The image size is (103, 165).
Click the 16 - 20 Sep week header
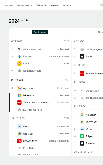pyautogui.click(x=18, y=118)
